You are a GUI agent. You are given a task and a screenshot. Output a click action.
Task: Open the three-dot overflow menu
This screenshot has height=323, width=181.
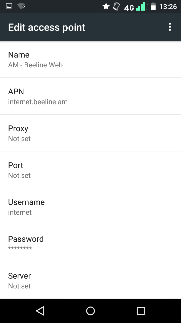click(x=170, y=27)
